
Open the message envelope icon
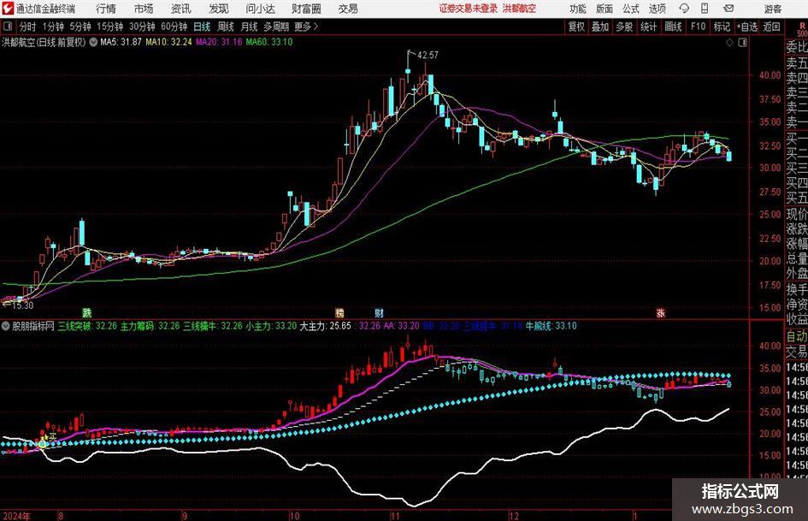pyautogui.click(x=728, y=9)
